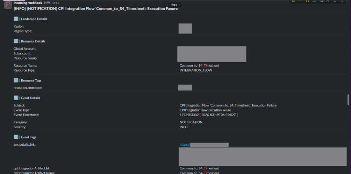This screenshot has height=174, width=351.
Task: Click the 'Category:' label
Action: (x=21, y=122)
